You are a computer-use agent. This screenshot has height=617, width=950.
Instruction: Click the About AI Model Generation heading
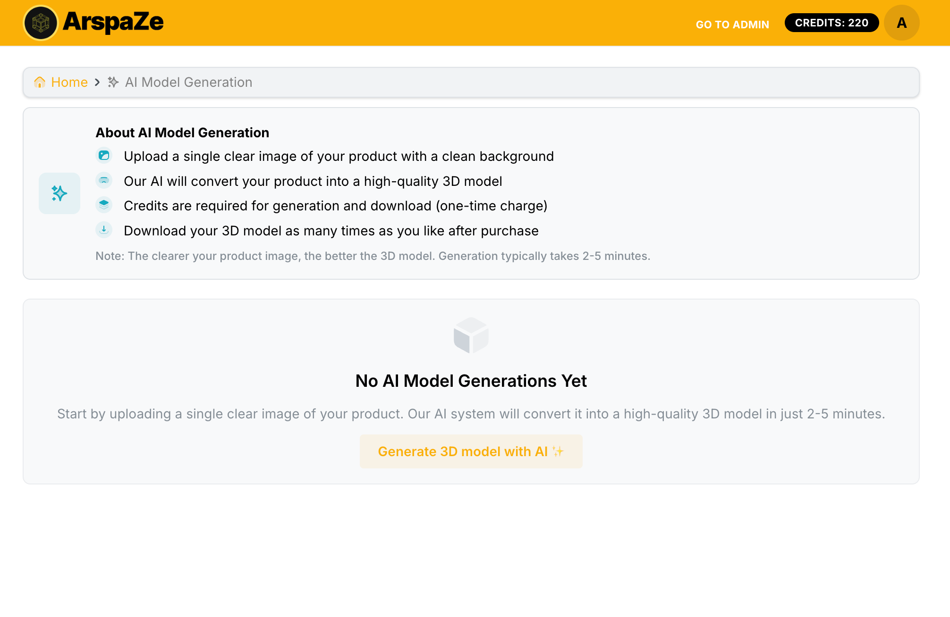click(x=182, y=133)
